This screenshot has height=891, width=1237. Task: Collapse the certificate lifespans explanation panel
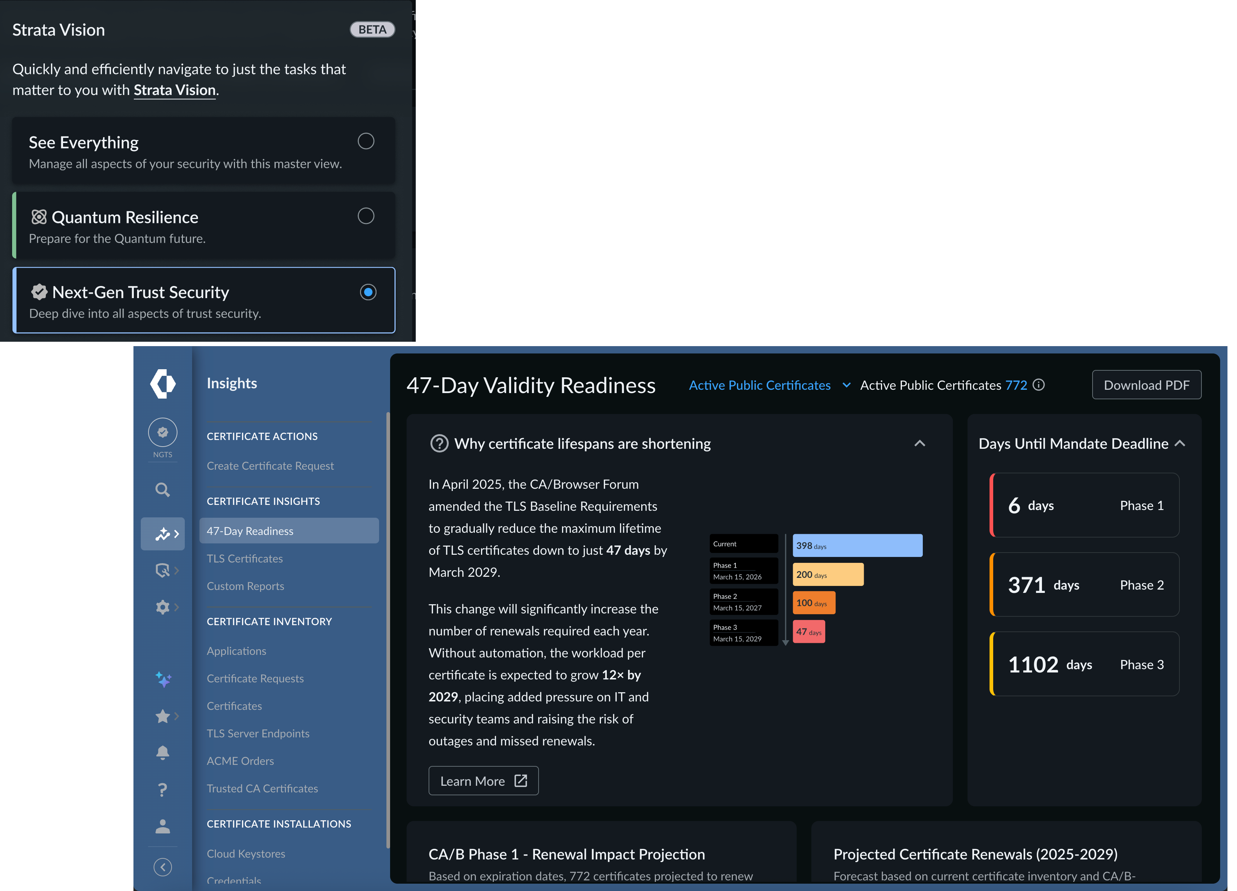(x=920, y=443)
